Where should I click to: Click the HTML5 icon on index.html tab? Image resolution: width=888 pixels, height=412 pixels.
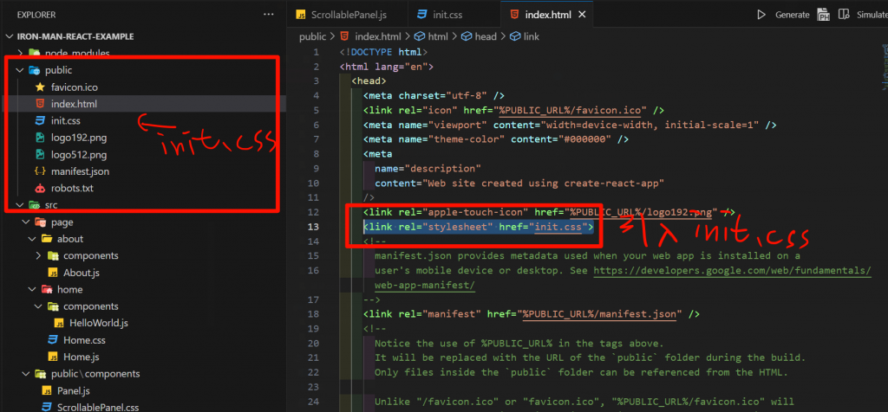tap(514, 15)
